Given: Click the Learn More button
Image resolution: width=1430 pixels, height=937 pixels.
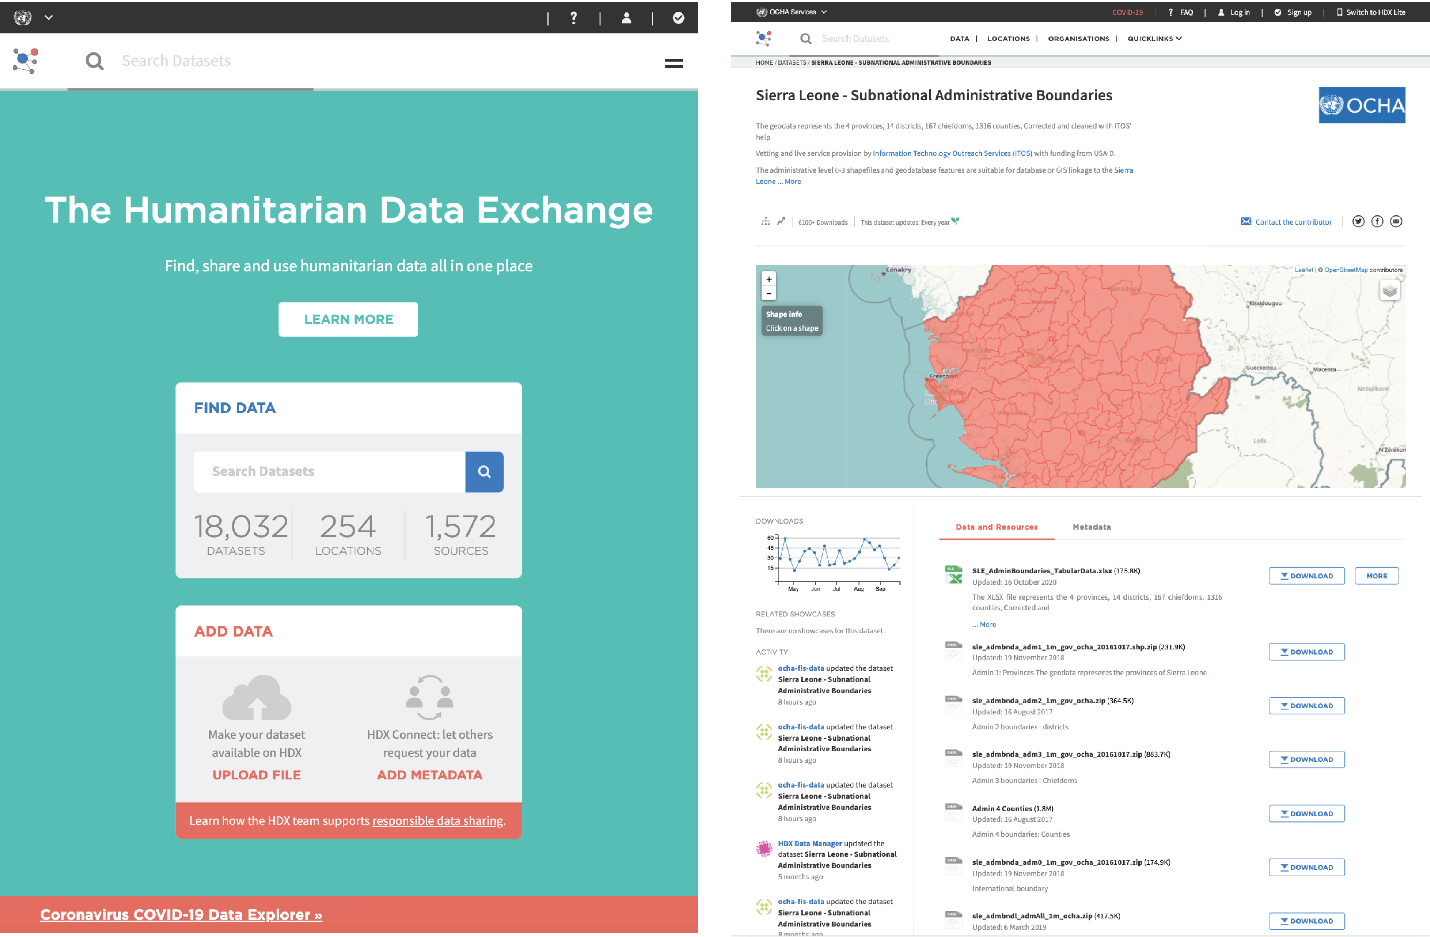Looking at the screenshot, I should 348,319.
